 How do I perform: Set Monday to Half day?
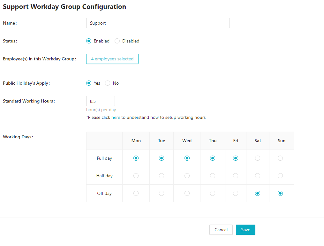(x=136, y=176)
